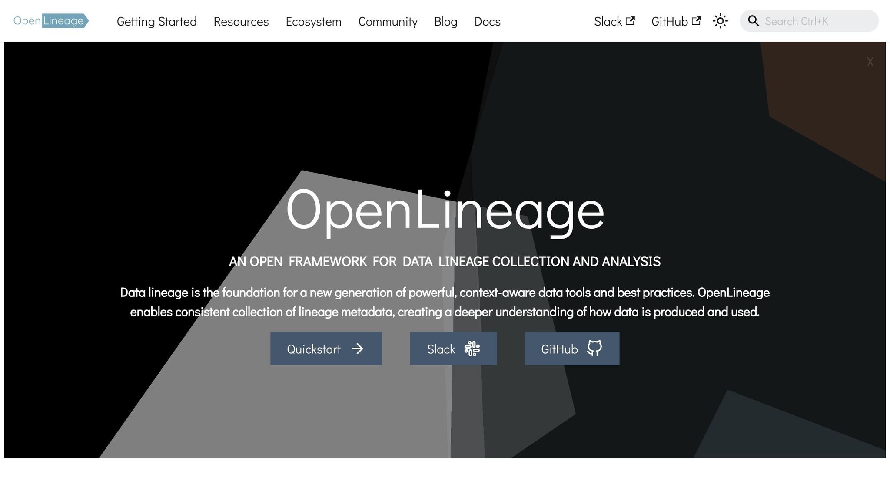Open the Getting Started menu
The height and width of the screenshot is (500, 890).
click(x=156, y=21)
